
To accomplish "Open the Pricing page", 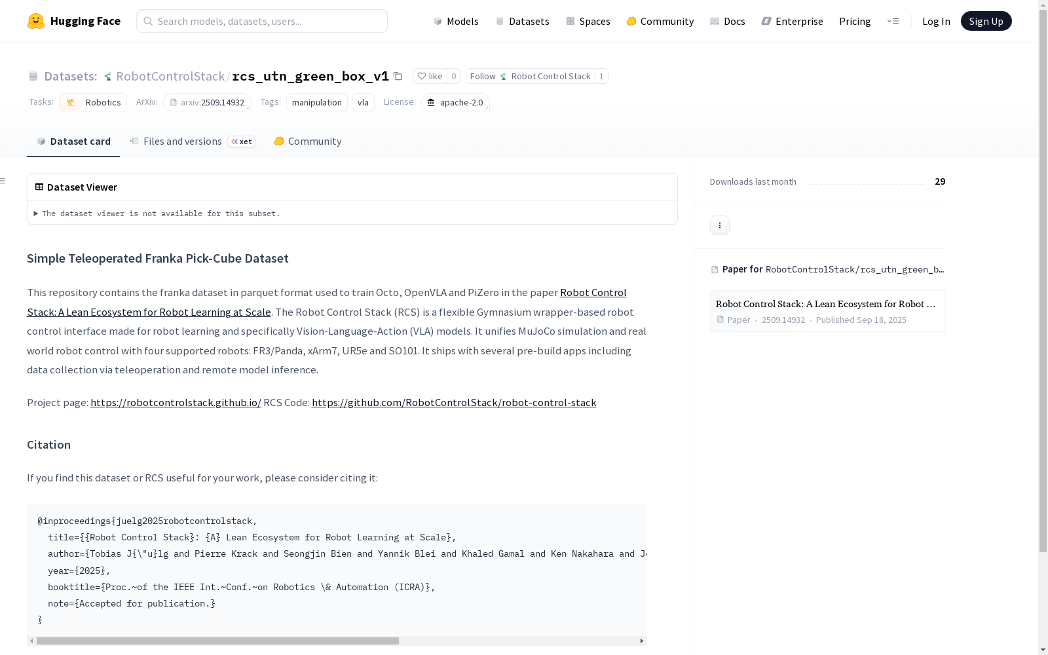I will 855,21.
